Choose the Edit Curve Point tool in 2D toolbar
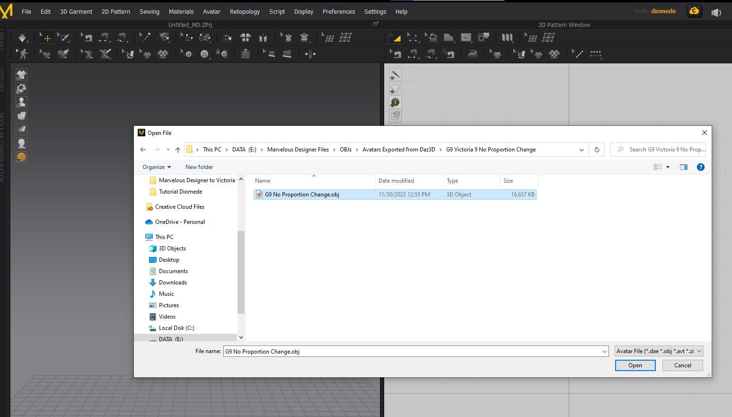Viewport: 732px width, 417px height. coord(413,38)
